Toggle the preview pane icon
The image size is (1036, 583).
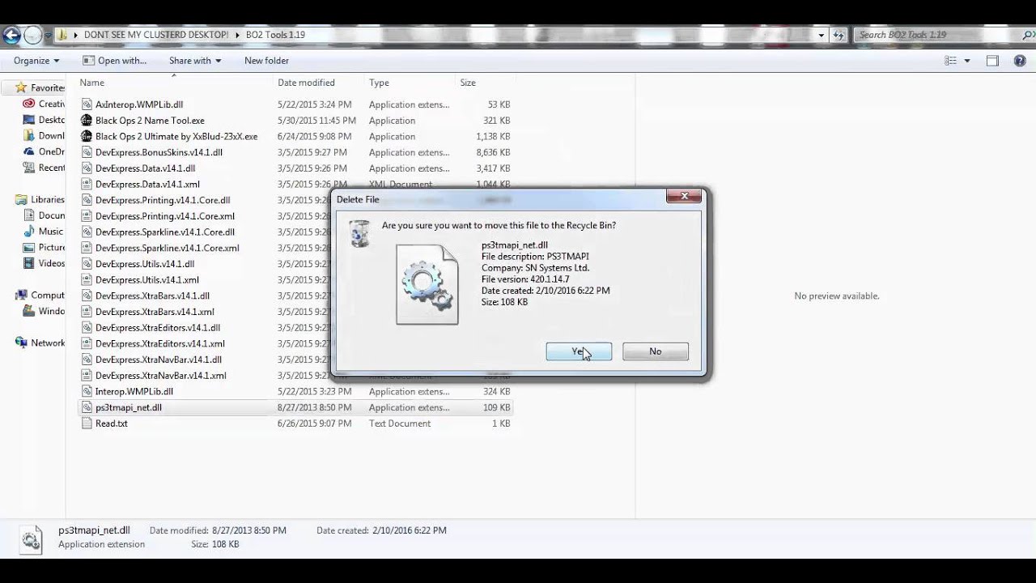tap(992, 61)
